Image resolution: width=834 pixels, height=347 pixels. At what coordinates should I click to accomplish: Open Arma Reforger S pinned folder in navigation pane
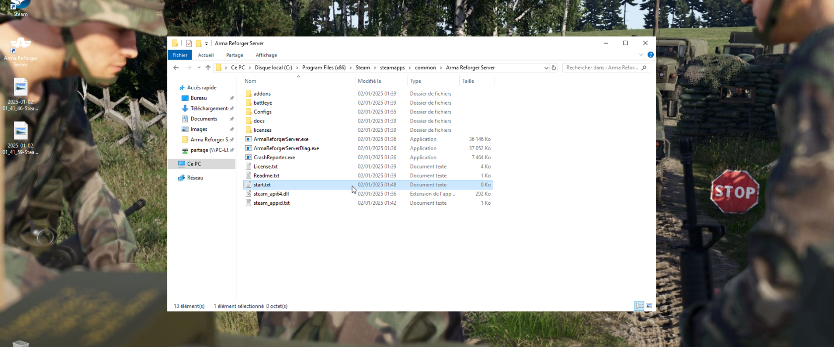click(x=209, y=140)
